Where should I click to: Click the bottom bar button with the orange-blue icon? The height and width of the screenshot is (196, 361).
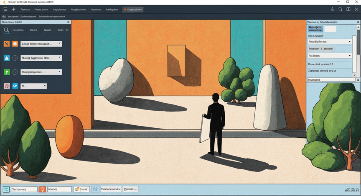(81, 189)
